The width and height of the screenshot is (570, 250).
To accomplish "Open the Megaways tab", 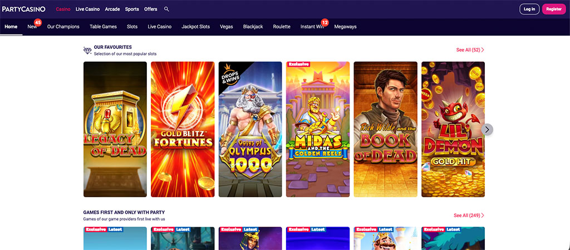I will 345,27.
